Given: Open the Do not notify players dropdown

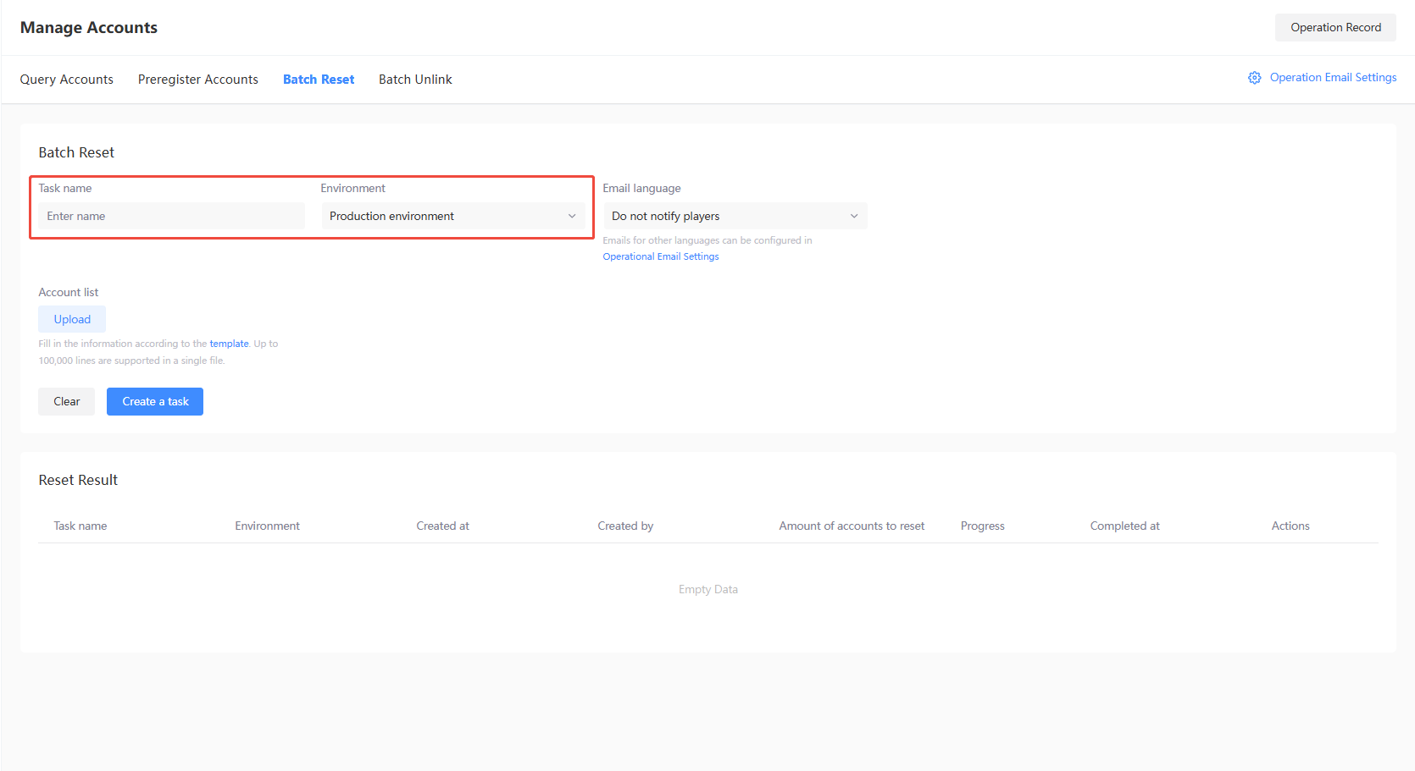Looking at the screenshot, I should (x=735, y=216).
